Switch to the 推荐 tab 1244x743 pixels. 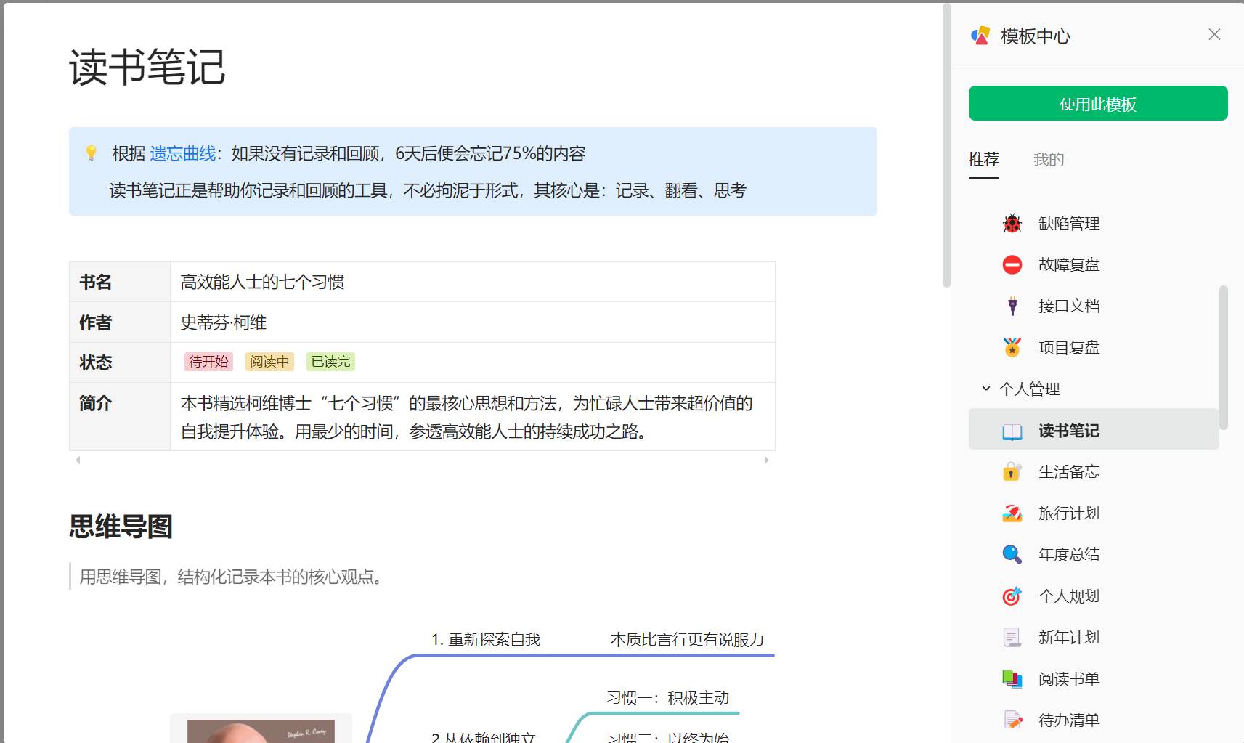point(983,159)
